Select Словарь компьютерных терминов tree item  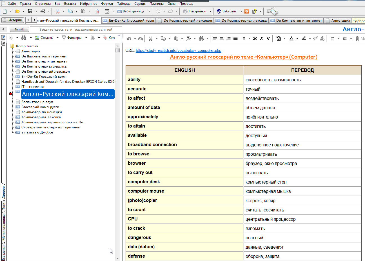[50, 127]
